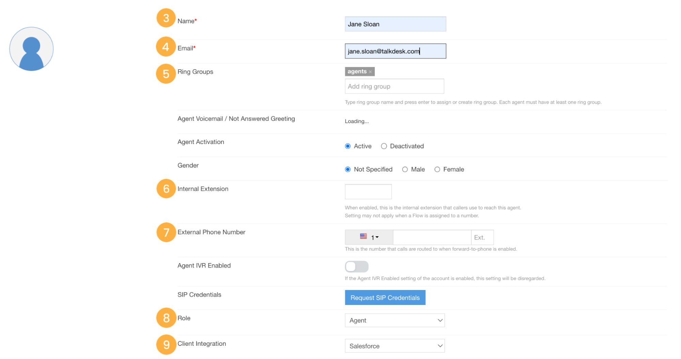Screen dimensions: 681x359
Task: Expand the US country code selector
Action: pos(369,237)
